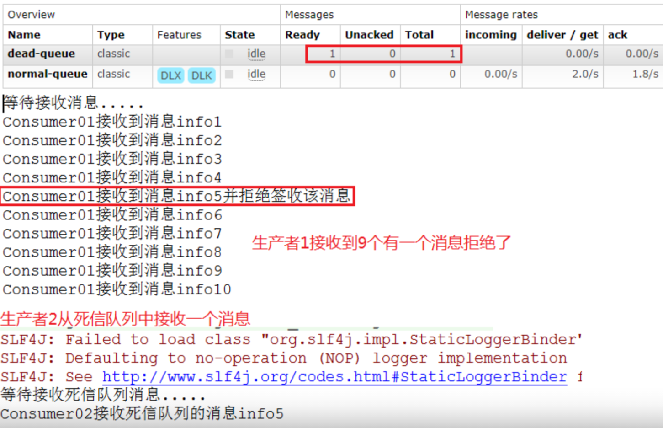Click normal-queue deliver rate 2.0/s
The image size is (663, 428).
click(585, 74)
